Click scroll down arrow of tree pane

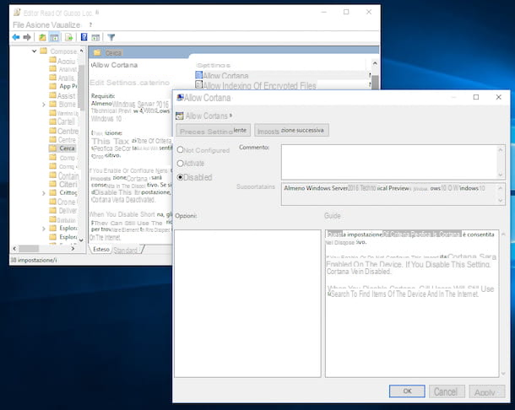[81, 240]
